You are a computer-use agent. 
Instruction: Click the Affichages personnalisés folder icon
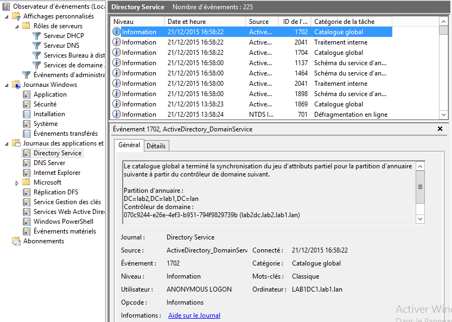tap(16, 16)
